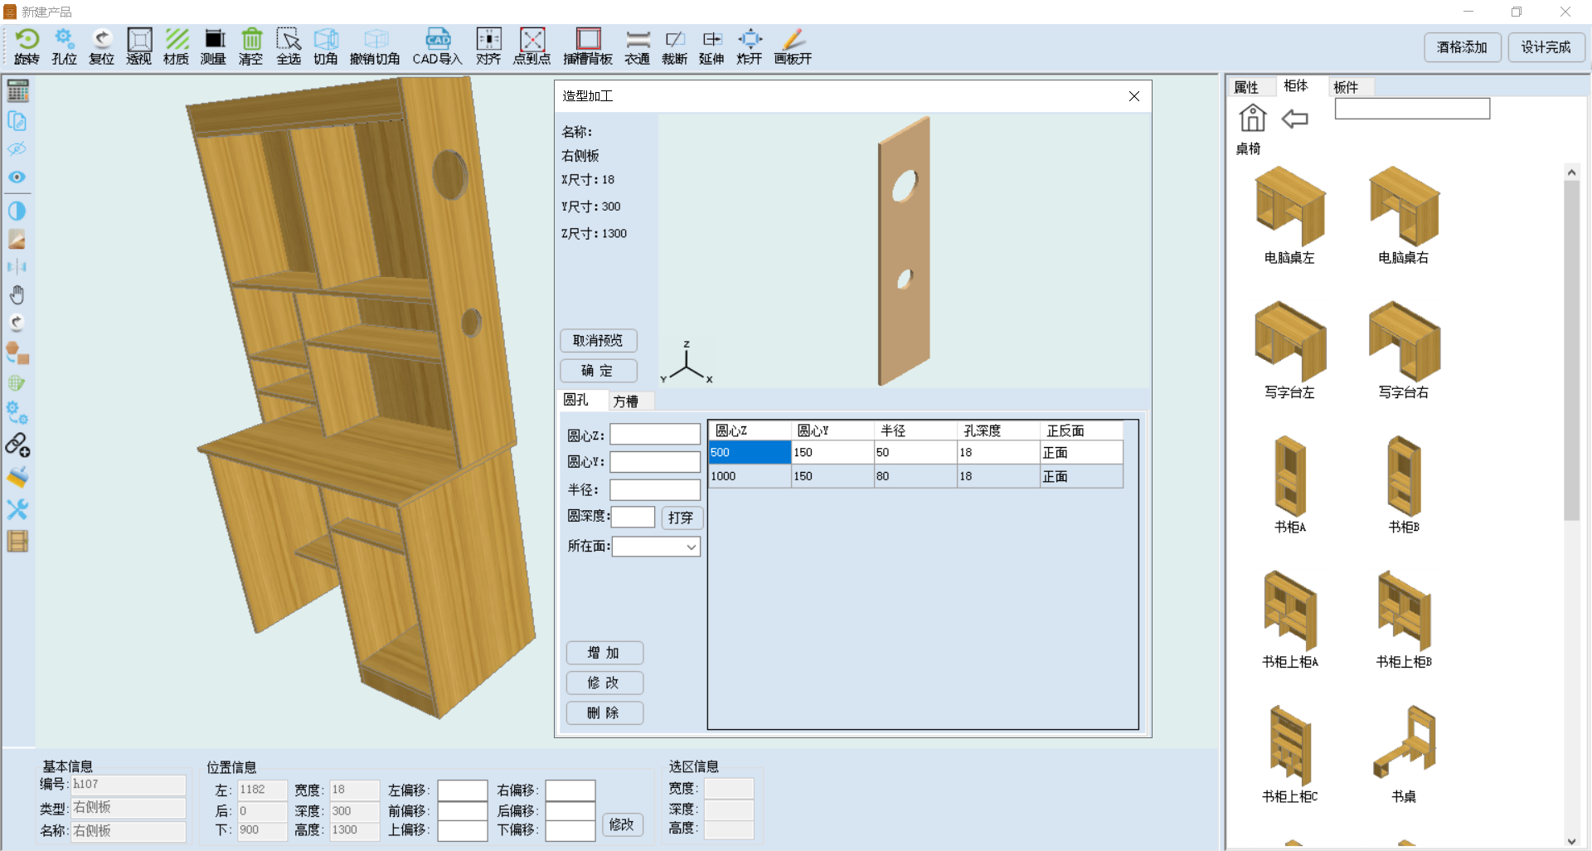Click the 插槽背板 slot back panel tool
1592x851 pixels.
(588, 46)
